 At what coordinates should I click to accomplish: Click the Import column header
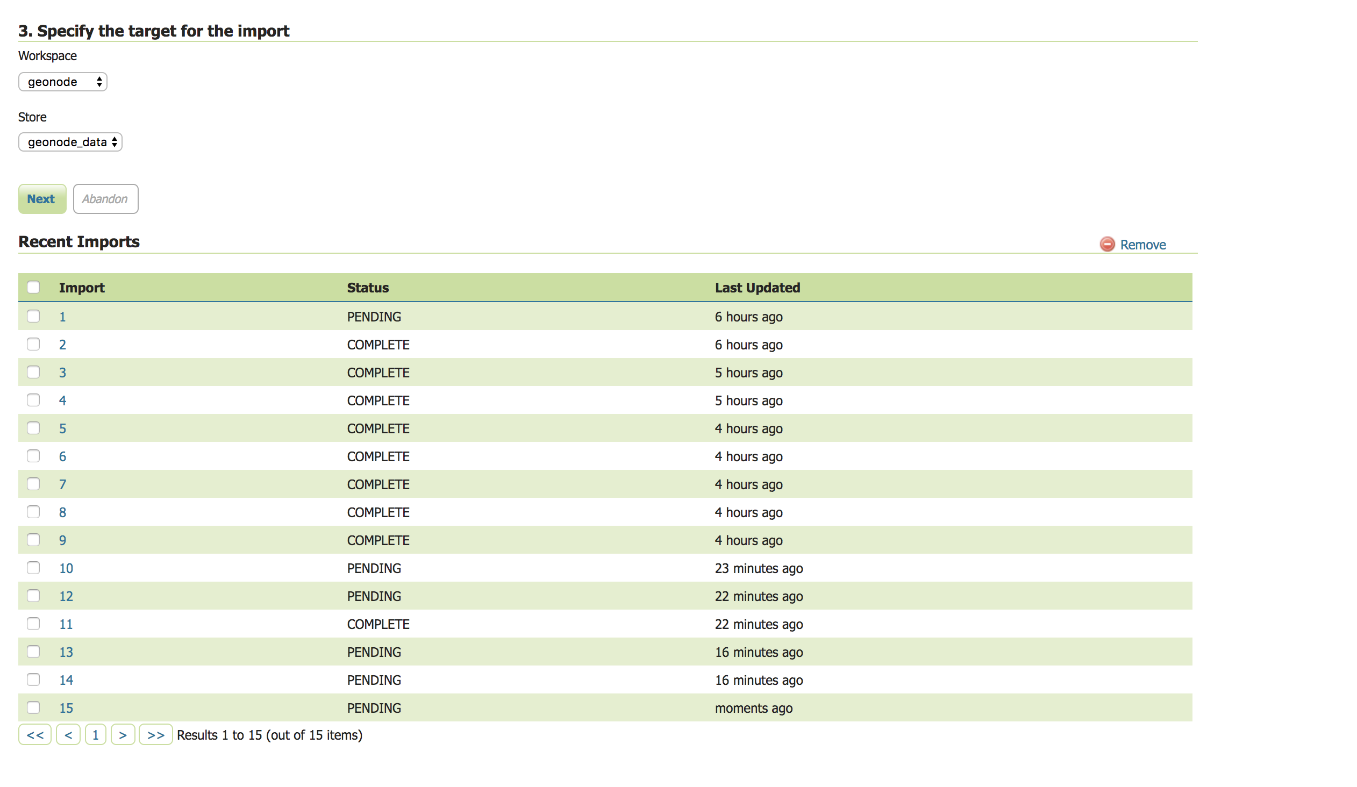82,288
